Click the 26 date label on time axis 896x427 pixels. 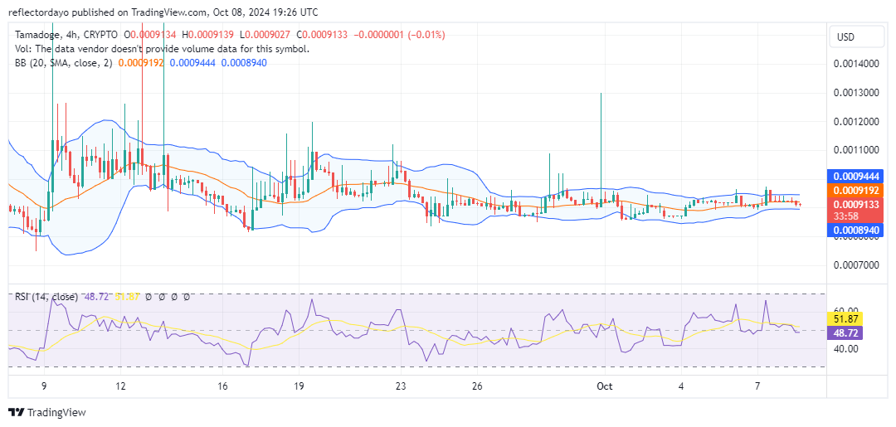[478, 386]
